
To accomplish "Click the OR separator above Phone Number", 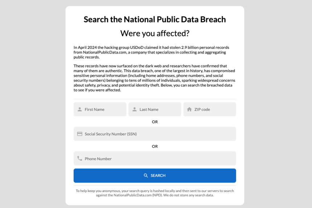I will [155, 146].
